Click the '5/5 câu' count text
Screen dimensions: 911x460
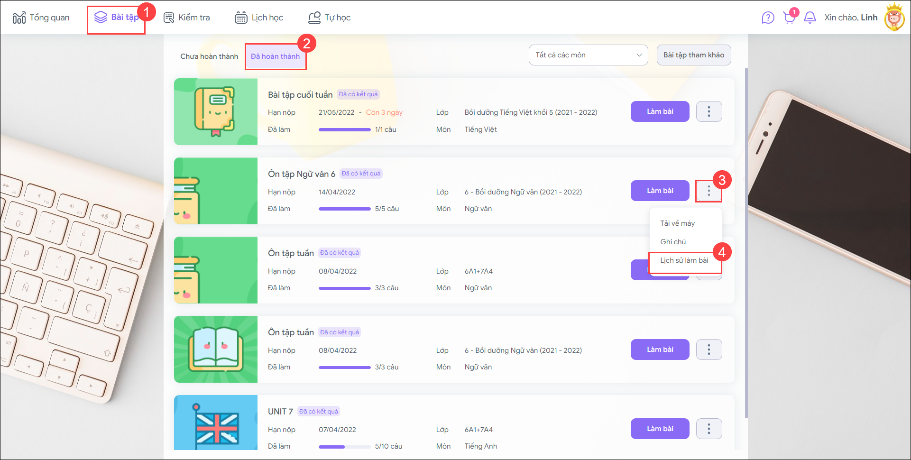coord(386,209)
